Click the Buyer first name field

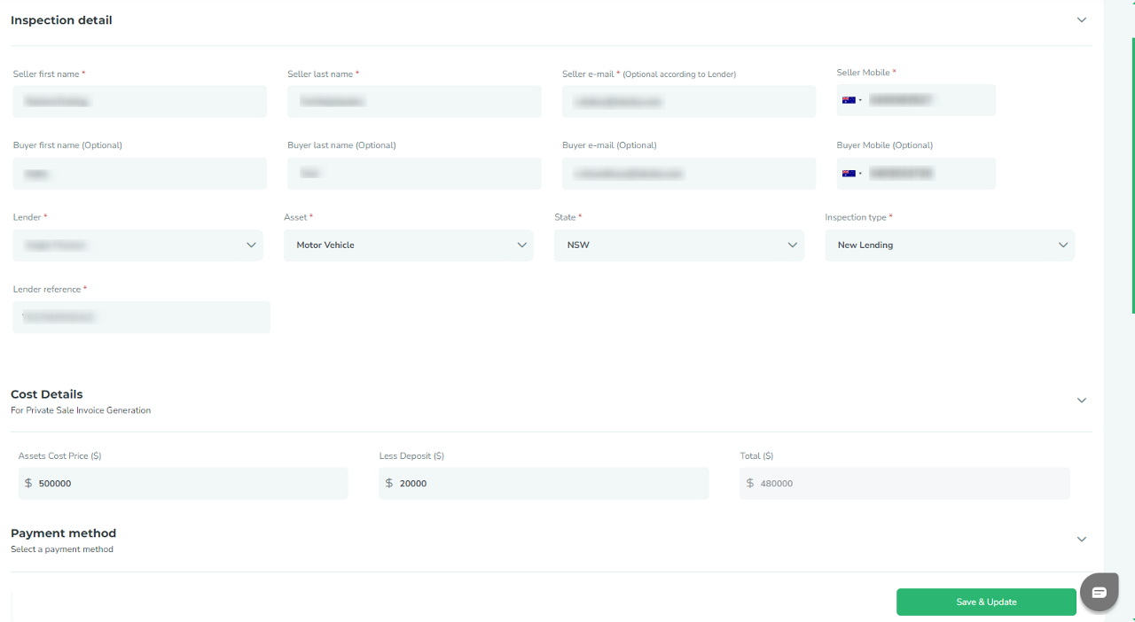tap(139, 174)
